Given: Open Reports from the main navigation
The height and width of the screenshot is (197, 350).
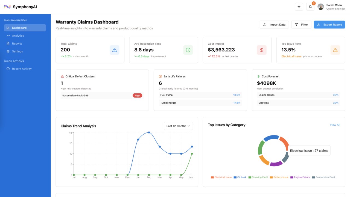Looking at the screenshot, I should click(x=17, y=44).
